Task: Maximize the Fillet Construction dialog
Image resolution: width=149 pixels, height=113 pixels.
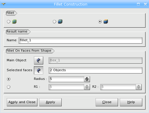Action: point(138,4)
